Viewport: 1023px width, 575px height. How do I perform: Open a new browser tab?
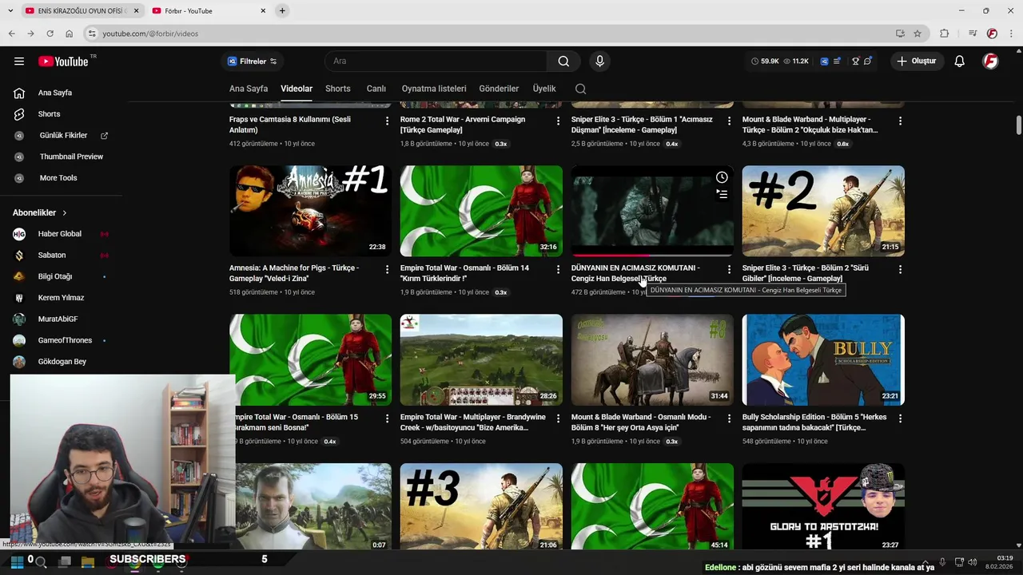point(282,11)
